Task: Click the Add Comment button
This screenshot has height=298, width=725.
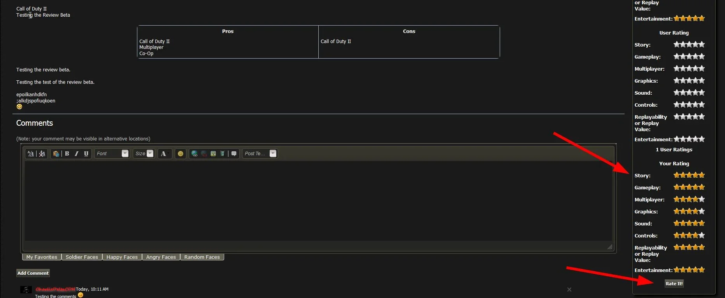Action: point(33,273)
